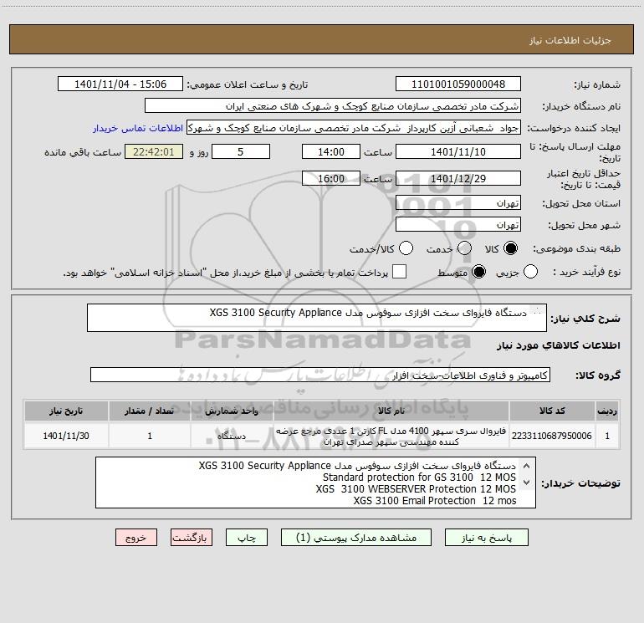
Task: Click buyer notes line XGS 3100 Email Protection
Action: pyautogui.click(x=435, y=501)
